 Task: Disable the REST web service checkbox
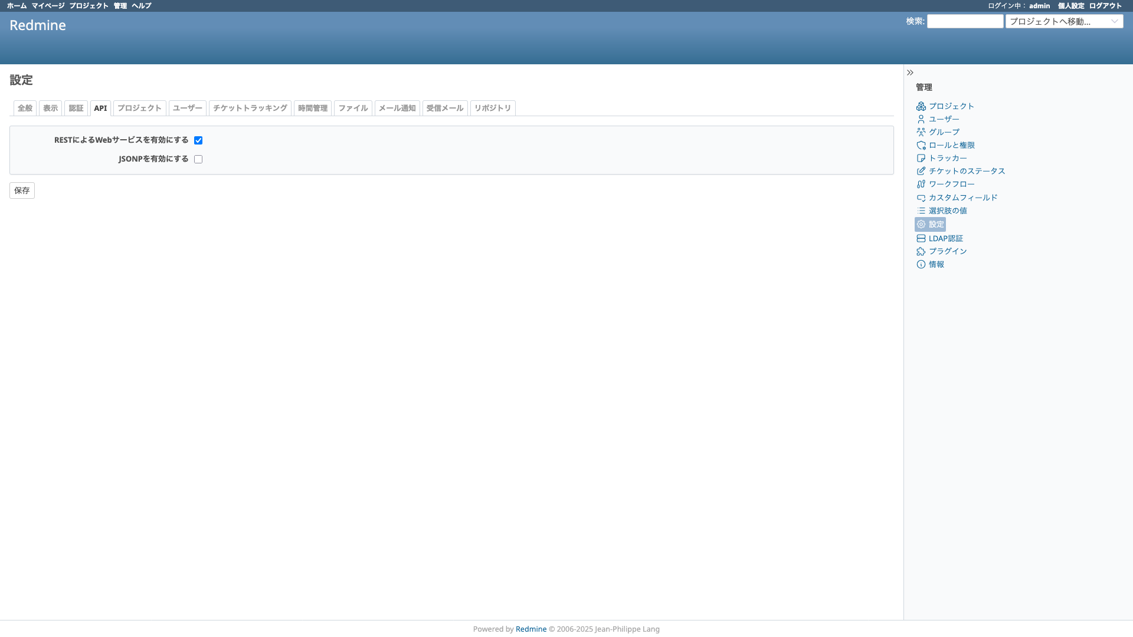198,140
